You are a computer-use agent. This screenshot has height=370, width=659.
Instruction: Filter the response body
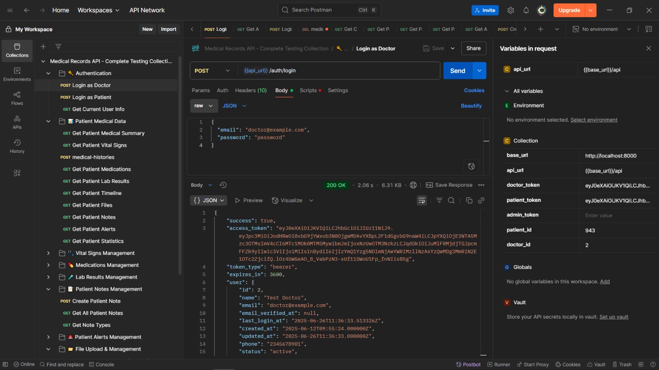(x=439, y=200)
